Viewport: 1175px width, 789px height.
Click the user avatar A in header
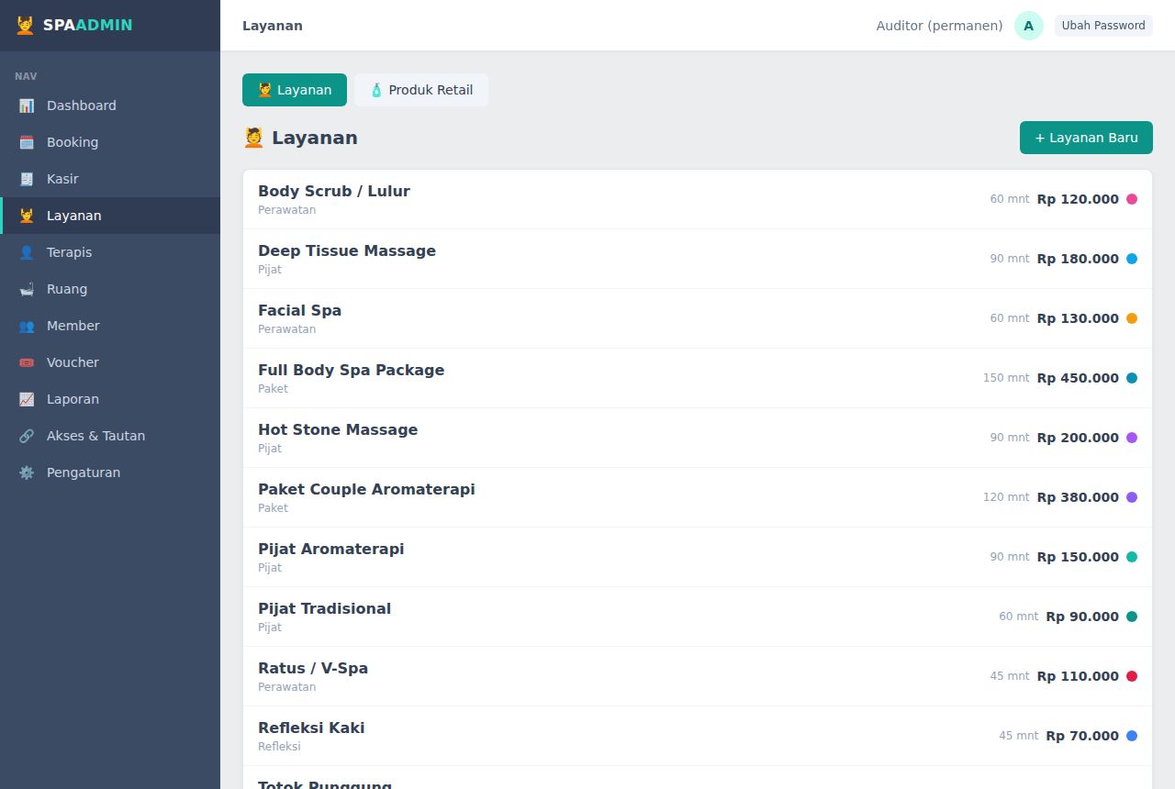click(x=1028, y=26)
